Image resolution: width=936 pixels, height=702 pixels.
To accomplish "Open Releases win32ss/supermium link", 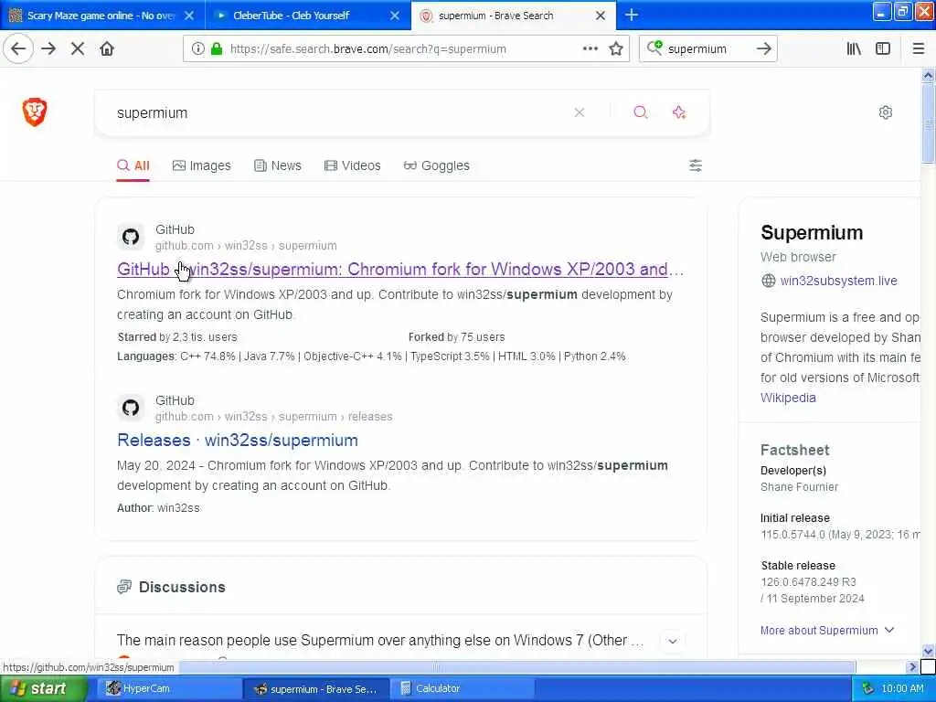I will (x=238, y=440).
